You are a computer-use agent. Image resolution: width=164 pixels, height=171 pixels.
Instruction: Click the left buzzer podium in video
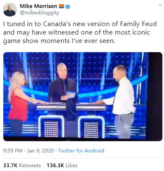[x=51, y=126]
